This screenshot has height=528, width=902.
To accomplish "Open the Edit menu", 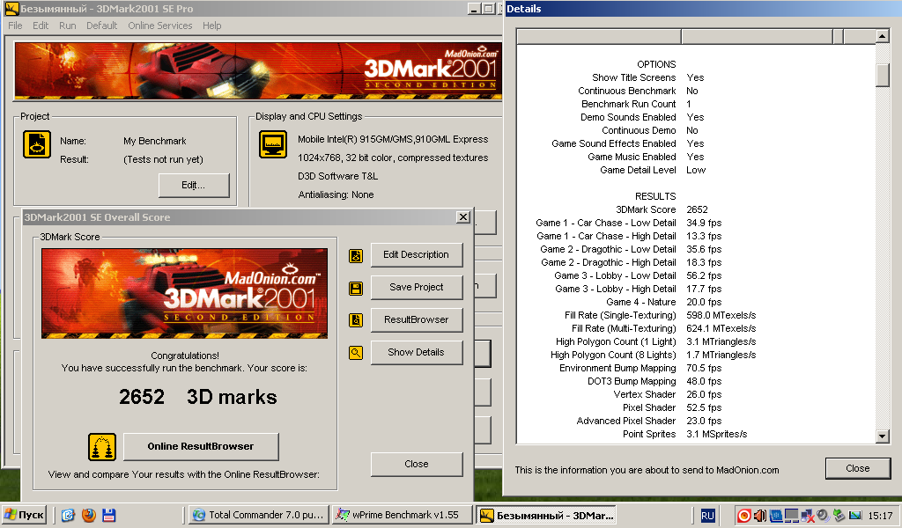I will click(41, 26).
